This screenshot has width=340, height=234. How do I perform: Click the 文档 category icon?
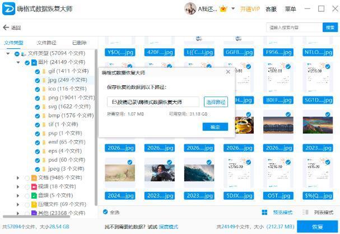click(x=34, y=178)
